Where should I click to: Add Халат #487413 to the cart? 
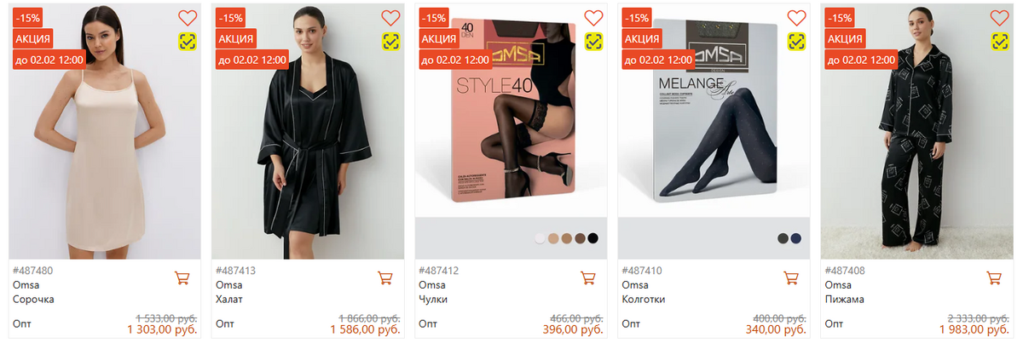point(384,277)
